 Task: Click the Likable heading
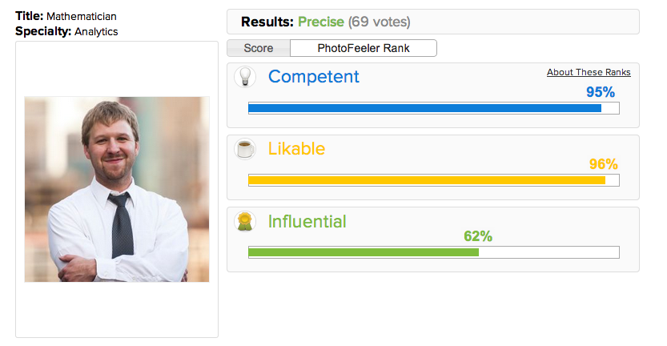[x=296, y=149]
